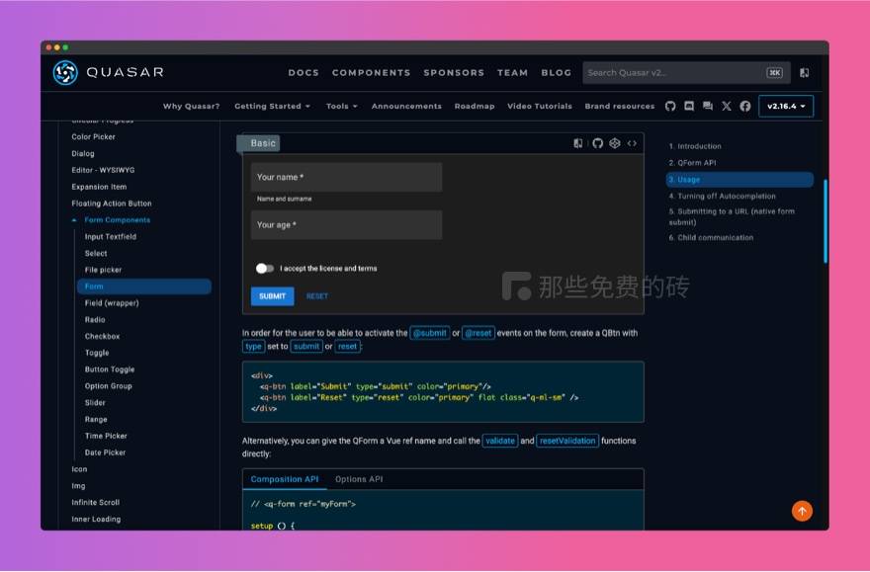The width and height of the screenshot is (870, 572).
Task: Open the Facebook page via header icon
Action: (745, 106)
